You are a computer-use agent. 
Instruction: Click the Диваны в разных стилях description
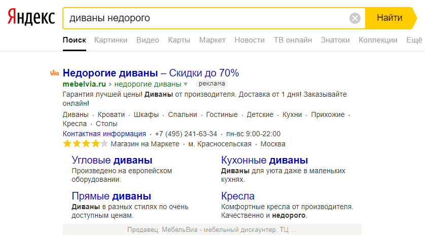130,211
